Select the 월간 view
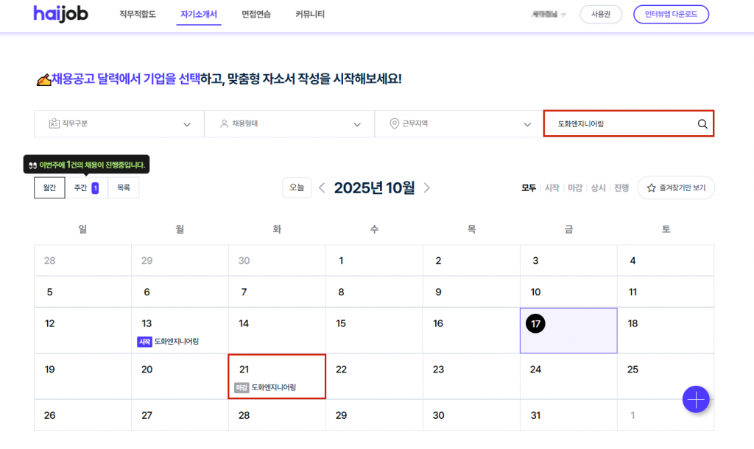Viewport: 754px width, 449px height. (x=49, y=188)
